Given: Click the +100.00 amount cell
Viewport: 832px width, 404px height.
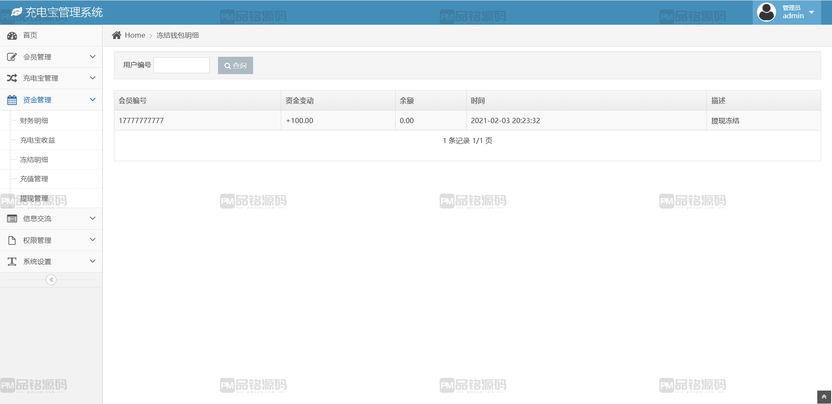Looking at the screenshot, I should click(338, 121).
